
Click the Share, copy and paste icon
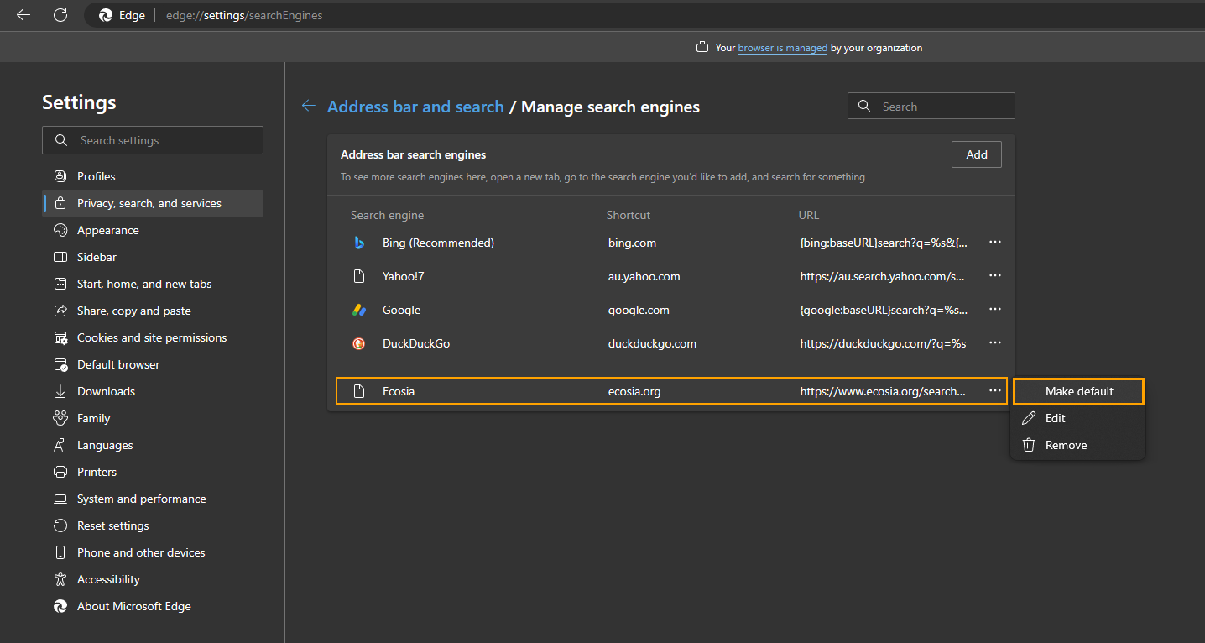pos(60,311)
